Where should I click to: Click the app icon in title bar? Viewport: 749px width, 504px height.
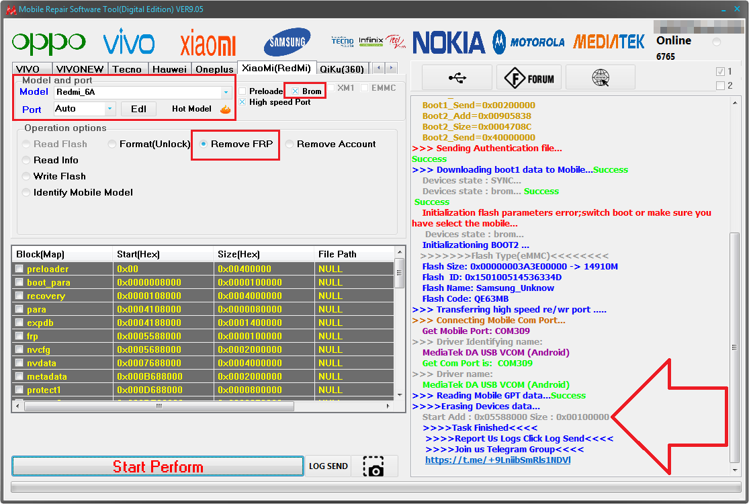[11, 9]
